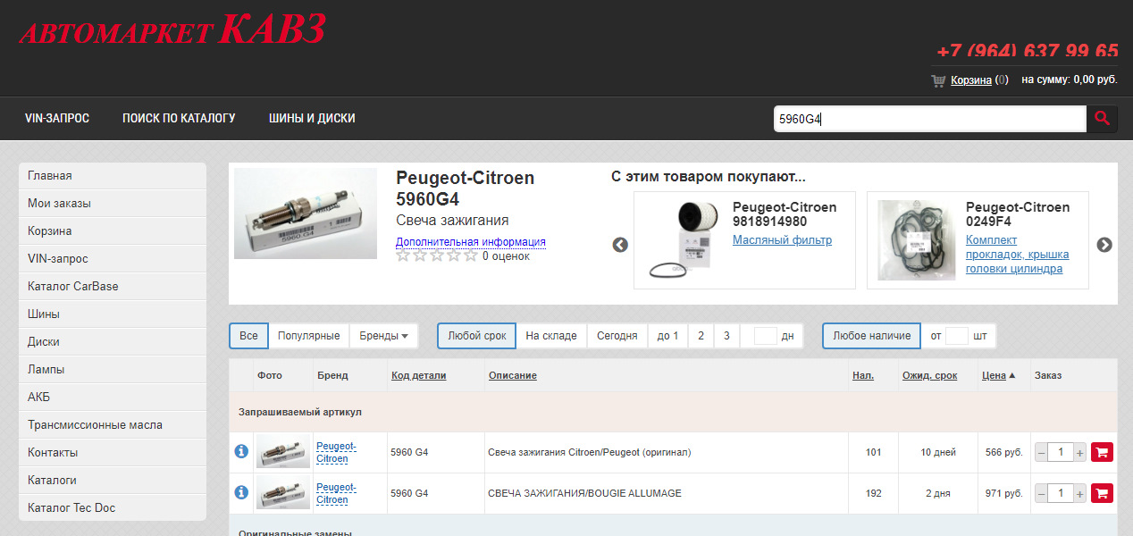Open the Масляный фильтр link

coord(782,239)
